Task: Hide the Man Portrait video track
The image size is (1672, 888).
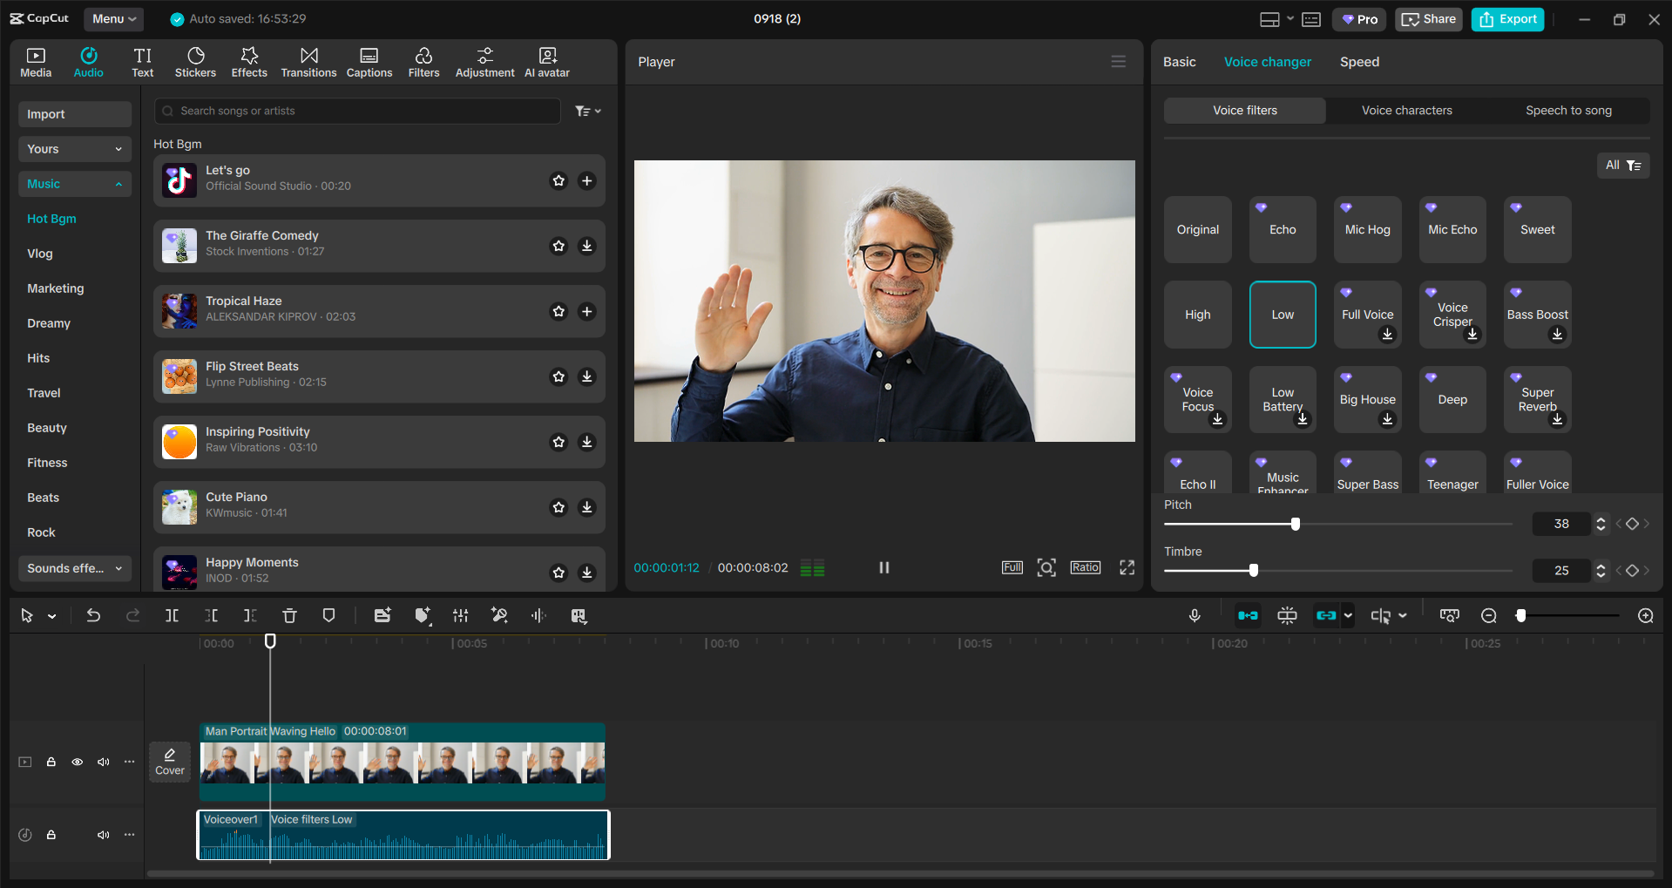Action: [77, 762]
